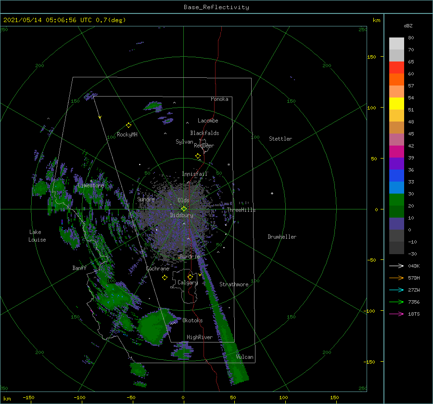
Task: Select the purple 36-39 dBZ color swatch
Action: [396, 163]
